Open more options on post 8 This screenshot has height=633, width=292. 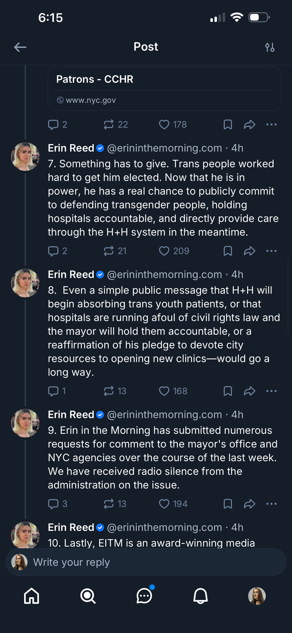pos(271,391)
